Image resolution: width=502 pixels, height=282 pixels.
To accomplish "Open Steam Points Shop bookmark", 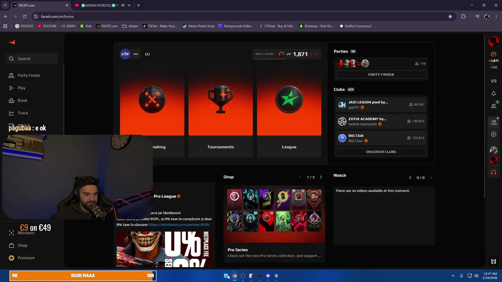I will click(198, 26).
